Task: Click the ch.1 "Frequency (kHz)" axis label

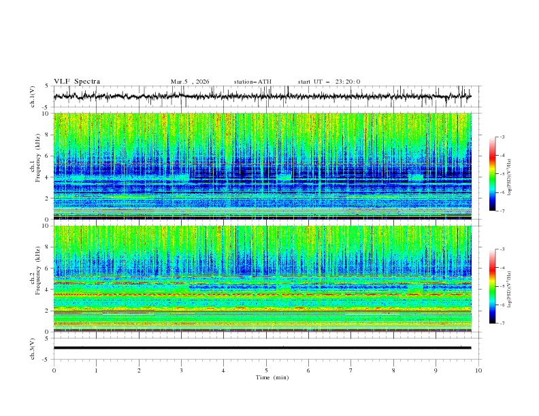Action: (x=38, y=158)
